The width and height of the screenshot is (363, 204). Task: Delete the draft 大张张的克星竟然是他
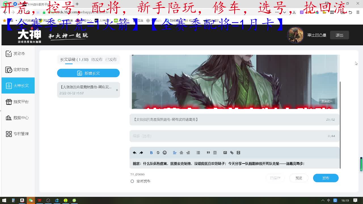tap(117, 90)
